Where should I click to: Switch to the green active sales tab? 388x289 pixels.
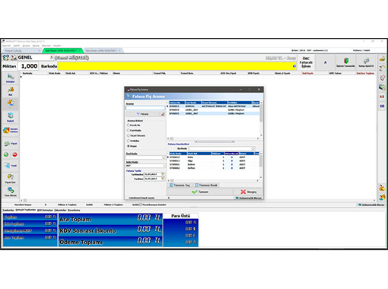click(62, 50)
